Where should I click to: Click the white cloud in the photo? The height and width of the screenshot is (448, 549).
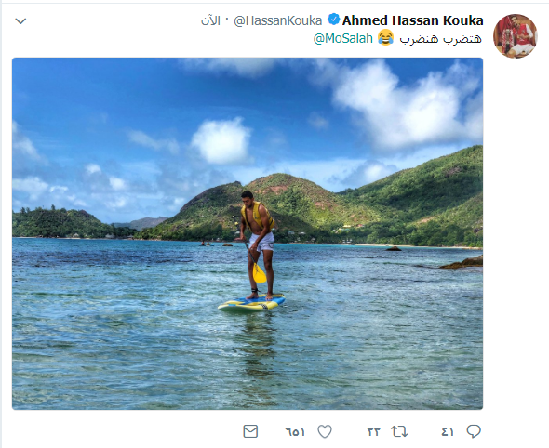pos(221,140)
